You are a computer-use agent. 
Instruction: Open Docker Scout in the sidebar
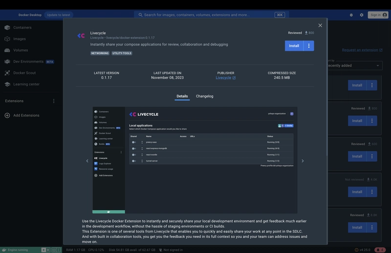coord(24,73)
